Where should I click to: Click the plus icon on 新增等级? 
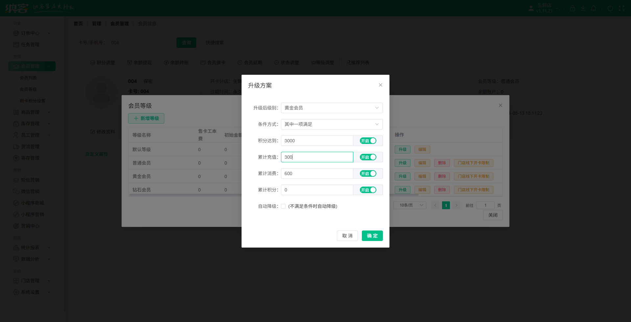tap(136, 118)
